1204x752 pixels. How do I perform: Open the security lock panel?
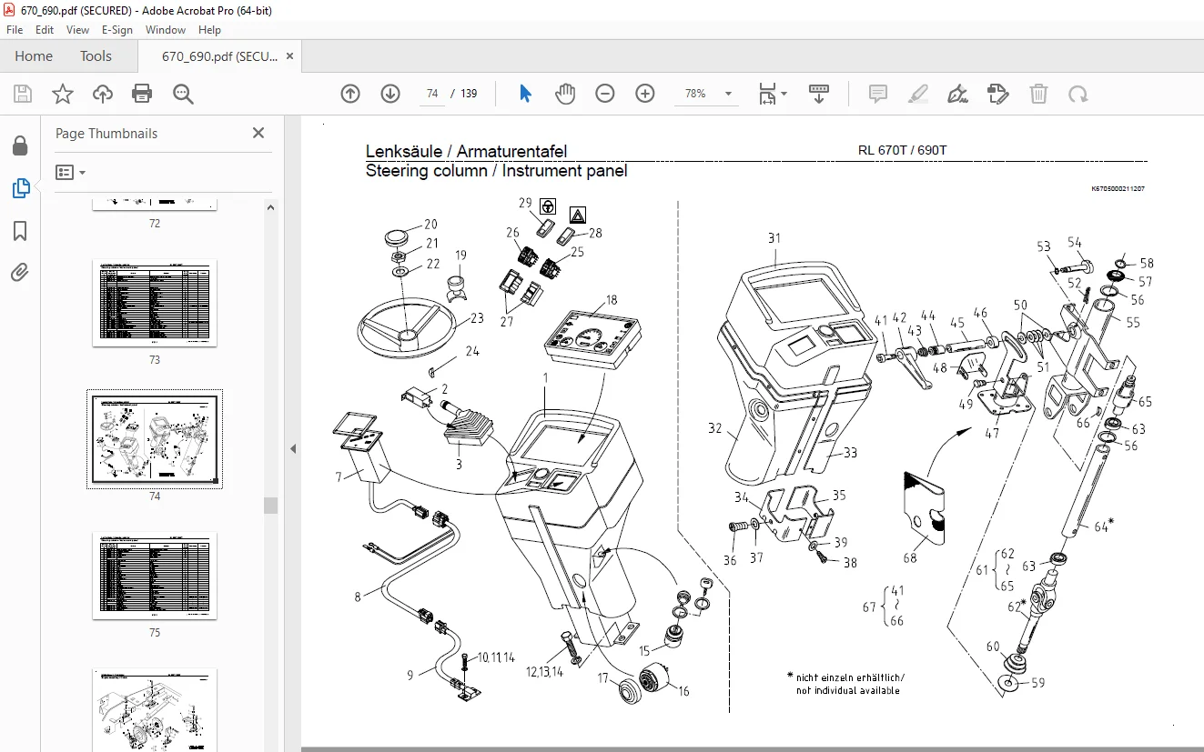click(20, 146)
